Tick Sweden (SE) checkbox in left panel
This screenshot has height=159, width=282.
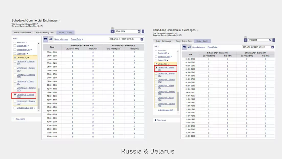coord(15,46)
